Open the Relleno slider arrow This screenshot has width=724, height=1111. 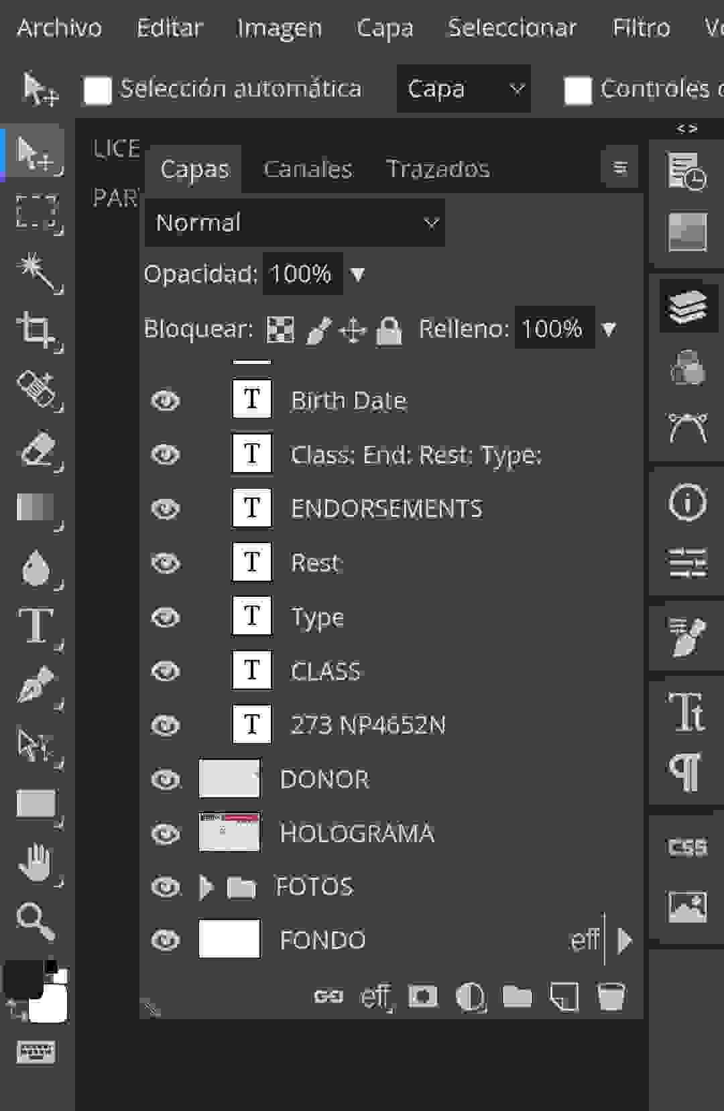[609, 329]
